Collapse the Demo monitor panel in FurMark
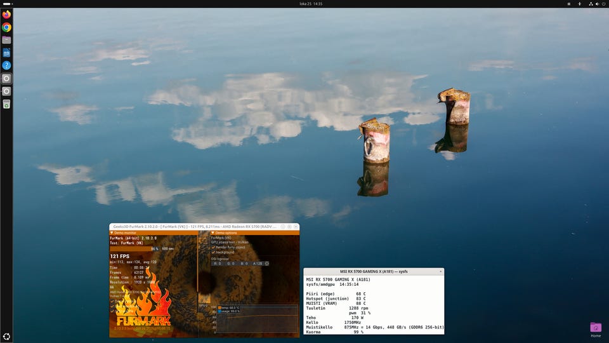Viewport: 609px width, 343px height. 112,233
